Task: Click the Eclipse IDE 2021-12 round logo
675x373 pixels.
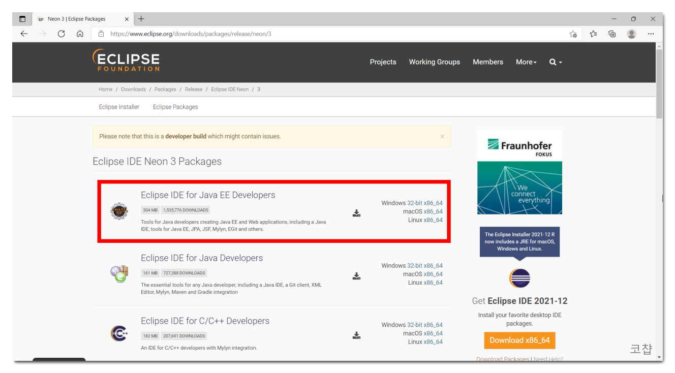Action: (519, 278)
